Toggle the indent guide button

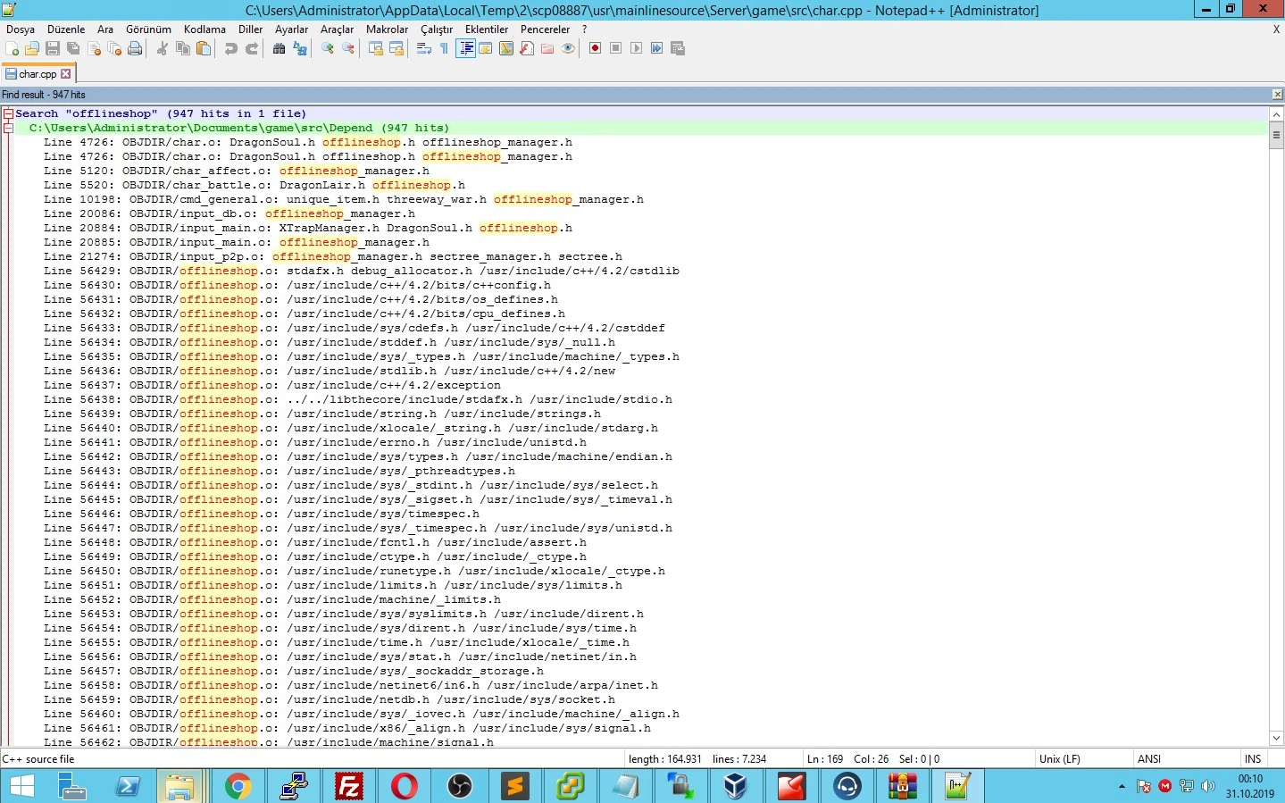click(x=465, y=48)
